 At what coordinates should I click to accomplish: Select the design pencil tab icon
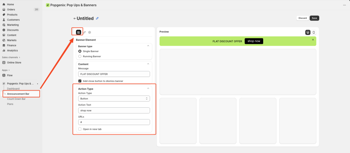(84, 32)
